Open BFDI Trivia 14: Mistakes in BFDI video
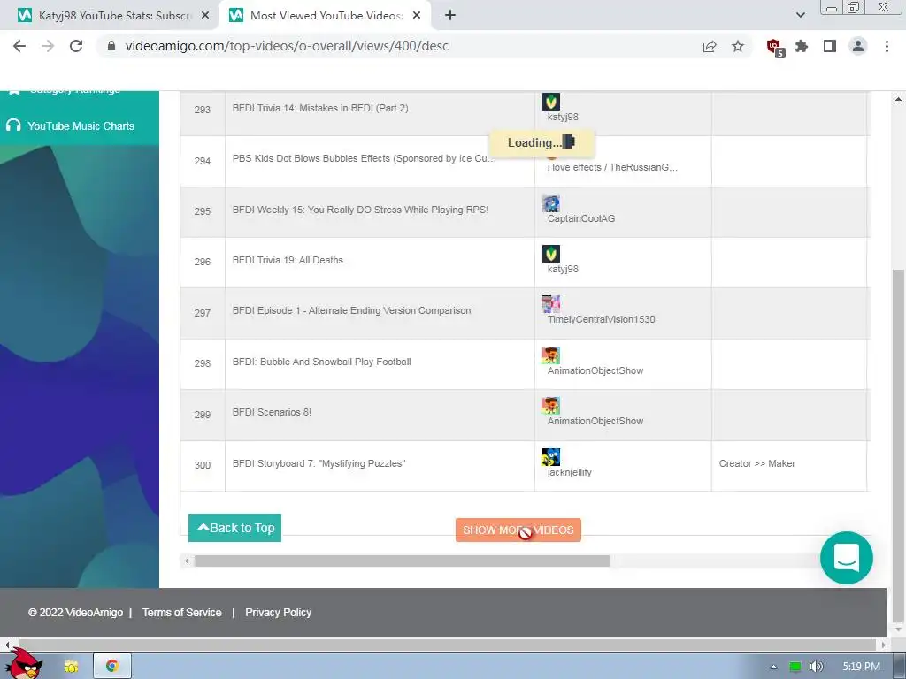This screenshot has width=906, height=679. pyautogui.click(x=320, y=108)
